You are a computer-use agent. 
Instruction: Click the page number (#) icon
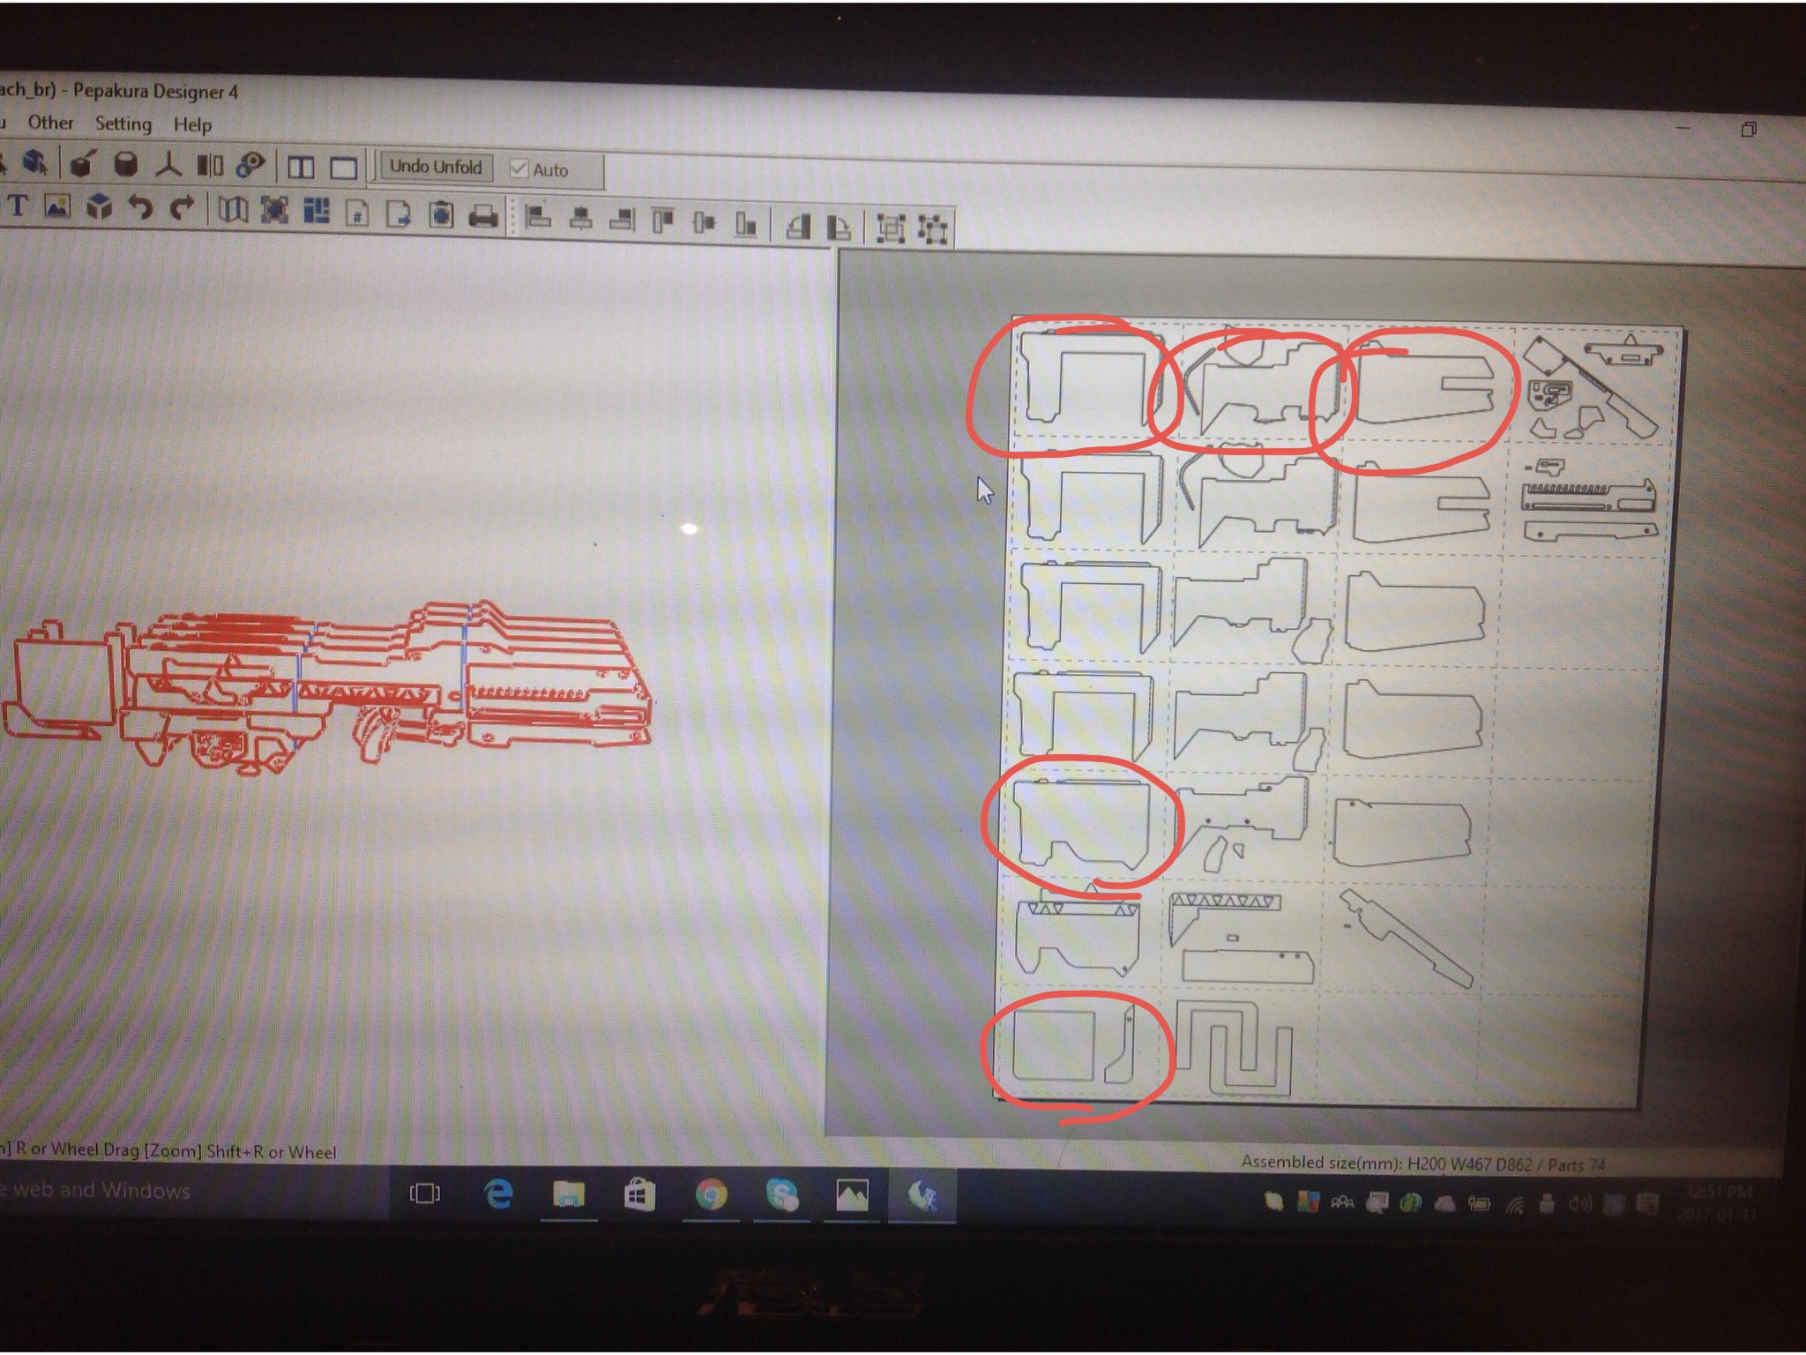click(357, 213)
